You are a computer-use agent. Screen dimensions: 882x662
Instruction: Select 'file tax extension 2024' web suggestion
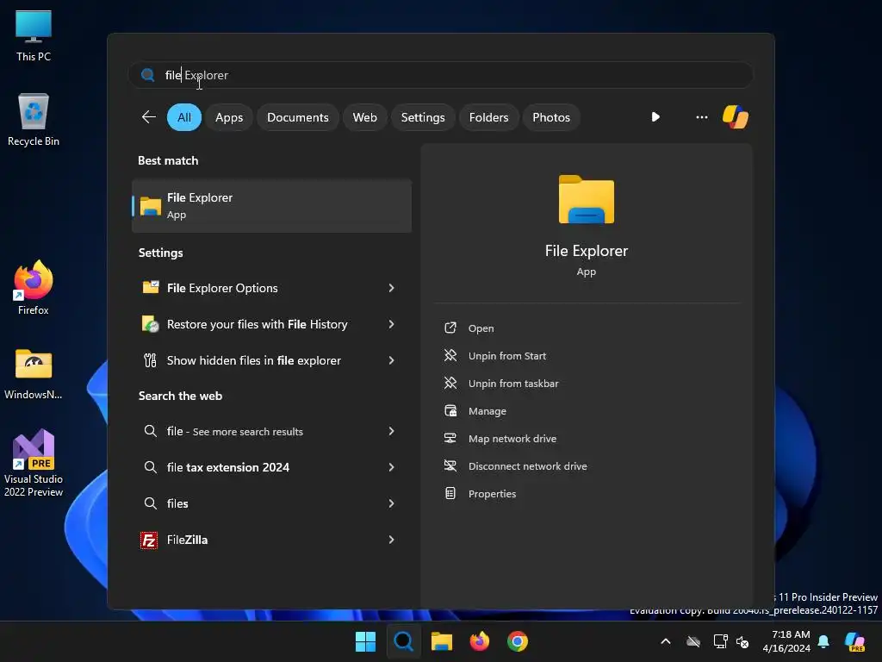click(x=271, y=467)
